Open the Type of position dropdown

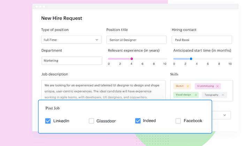point(71,40)
